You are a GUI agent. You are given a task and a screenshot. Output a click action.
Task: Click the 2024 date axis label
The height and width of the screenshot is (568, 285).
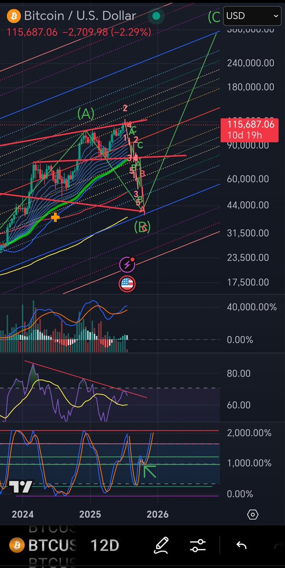point(23,514)
